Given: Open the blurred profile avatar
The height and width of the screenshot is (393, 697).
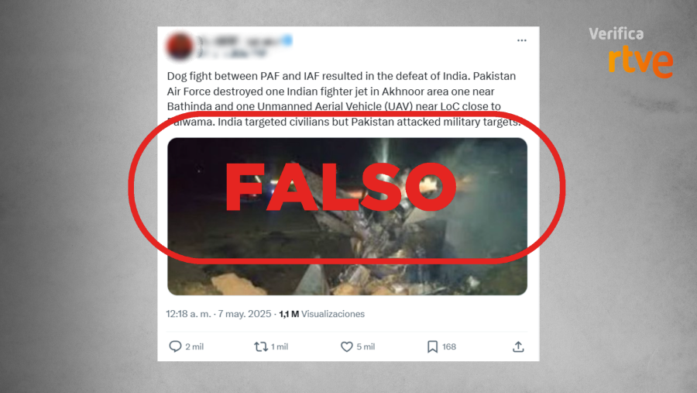Looking at the screenshot, I should click(x=180, y=46).
